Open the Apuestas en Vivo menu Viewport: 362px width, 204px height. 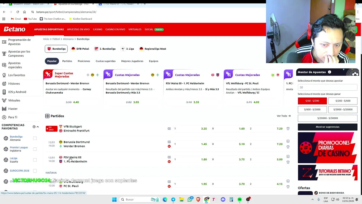78,29
